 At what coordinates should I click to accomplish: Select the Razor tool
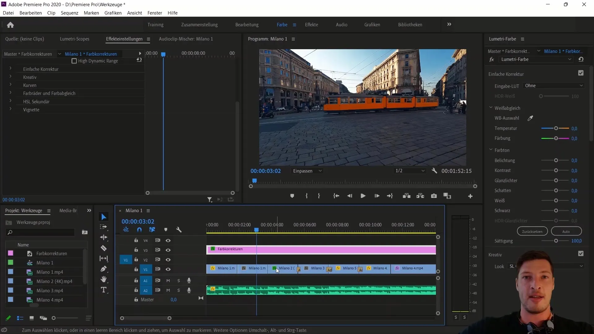pos(104,248)
